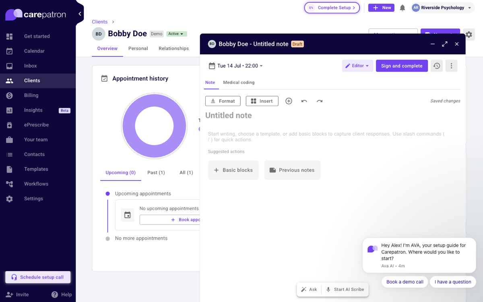Click I have a question chip
The image size is (483, 302).
tap(453, 282)
